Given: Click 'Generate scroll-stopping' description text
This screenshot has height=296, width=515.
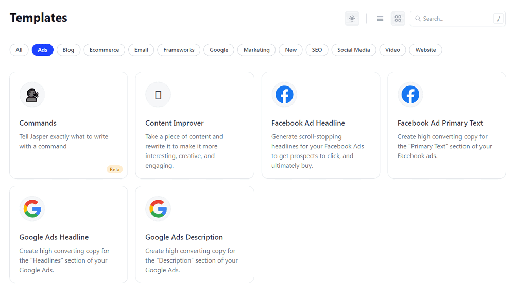Looking at the screenshot, I should tap(306, 136).
